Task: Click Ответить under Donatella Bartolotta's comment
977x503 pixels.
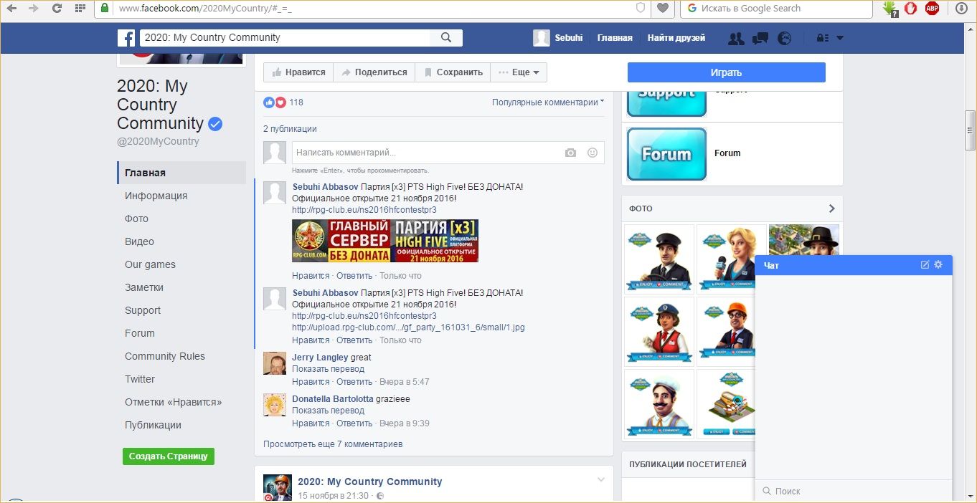Action: 354,423
